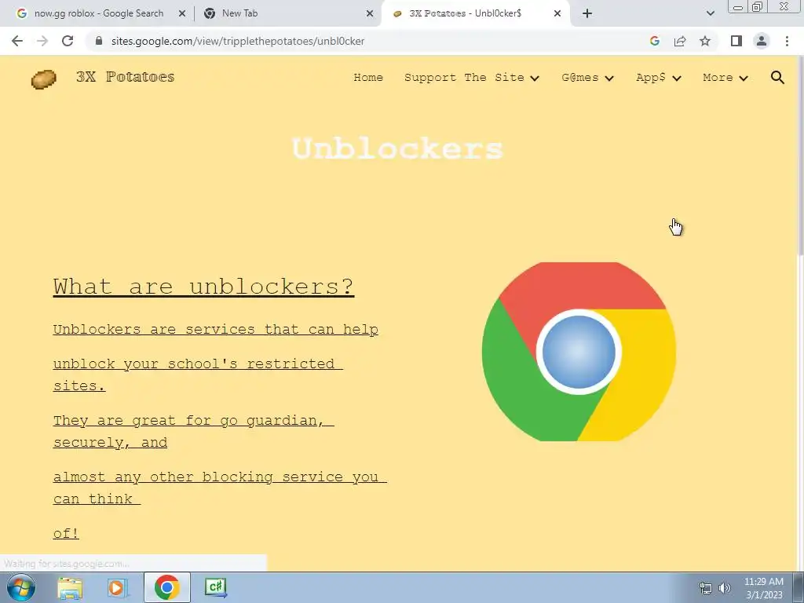Image resolution: width=804 pixels, height=603 pixels.
Task: Close the 3X Potatoes tab
Action: [557, 13]
